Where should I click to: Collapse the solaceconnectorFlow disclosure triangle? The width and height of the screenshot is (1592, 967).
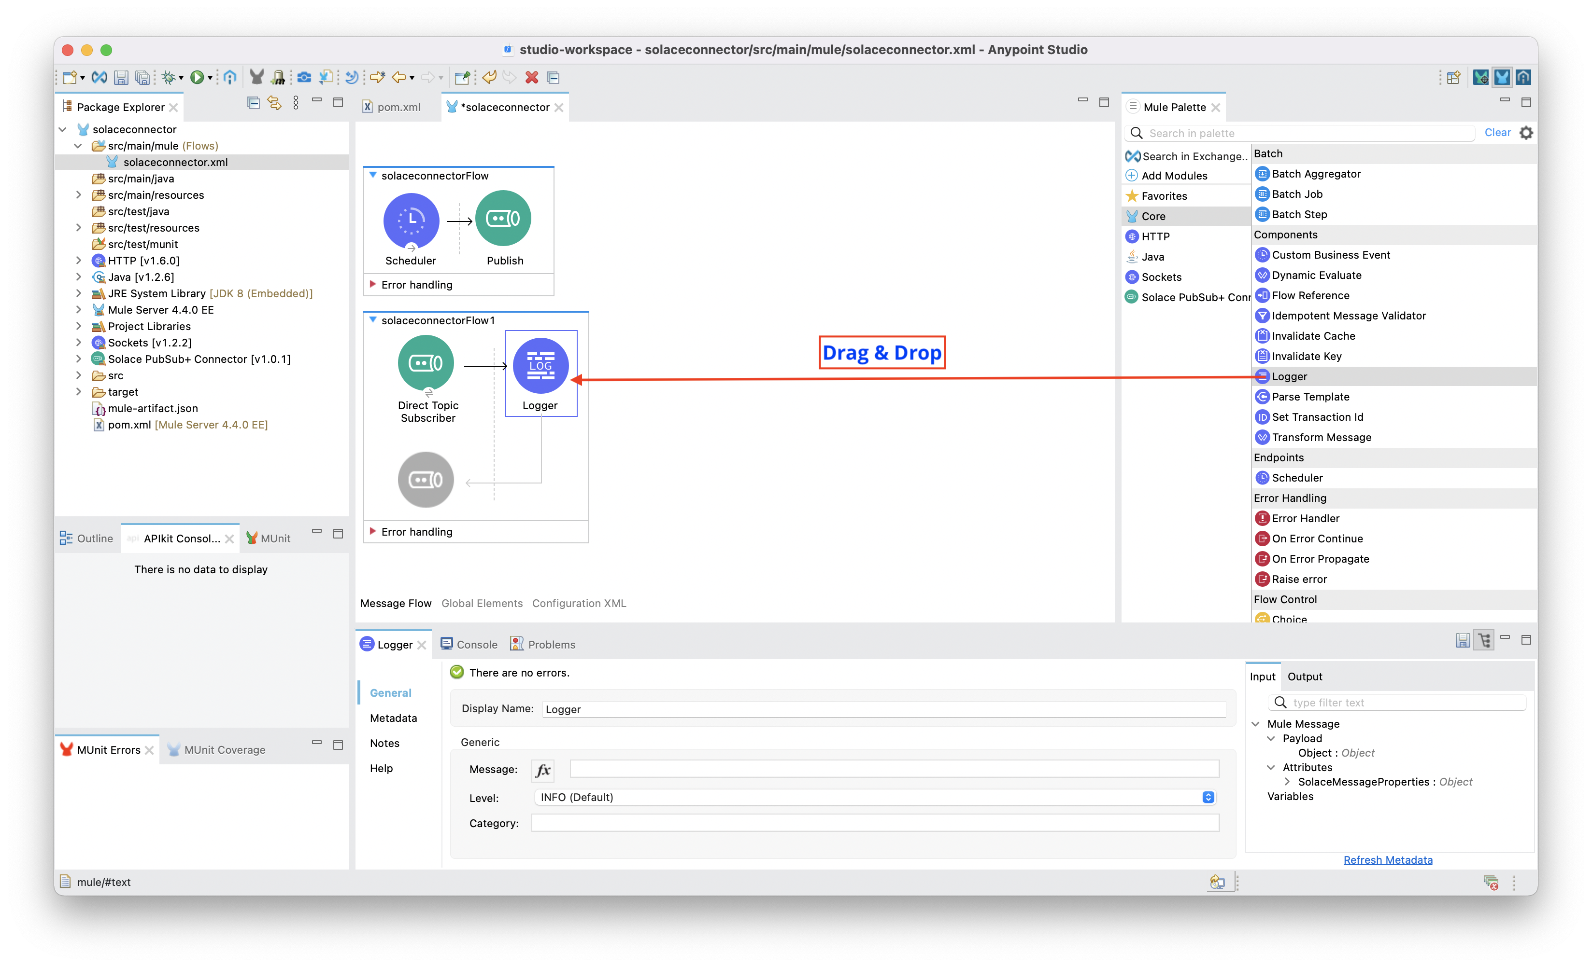pos(372,175)
